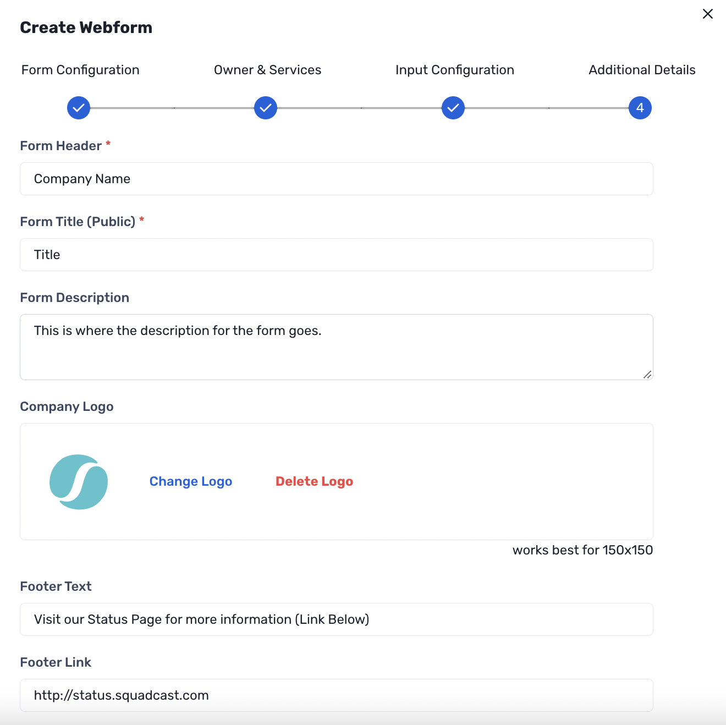This screenshot has height=725, width=726.
Task: Click the Form Description resize handle
Action: click(647, 375)
